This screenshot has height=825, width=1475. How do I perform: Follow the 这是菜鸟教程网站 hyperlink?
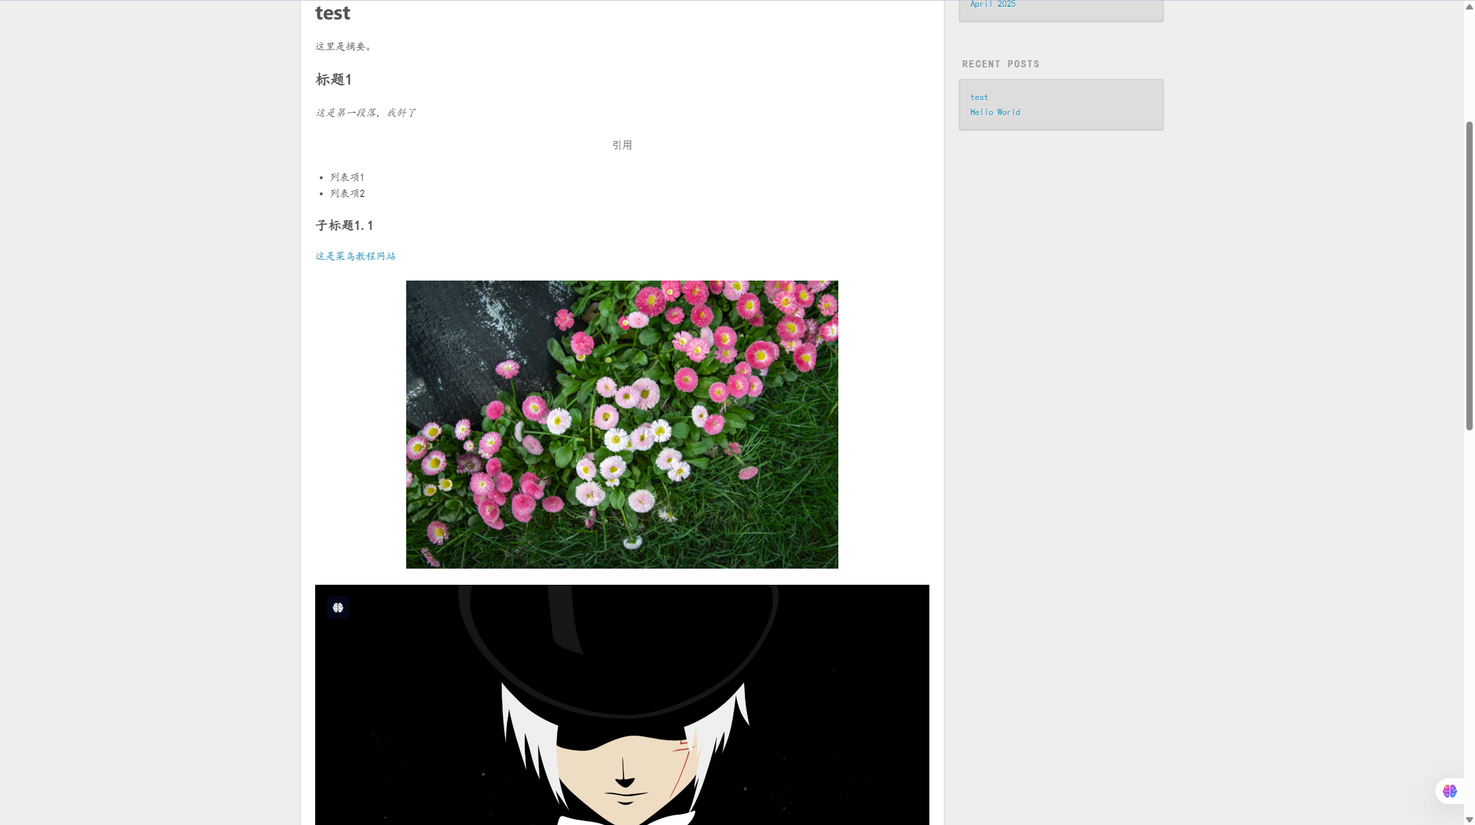[x=355, y=256]
